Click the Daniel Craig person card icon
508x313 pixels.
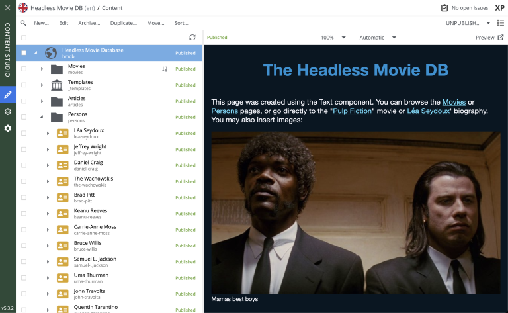(63, 165)
